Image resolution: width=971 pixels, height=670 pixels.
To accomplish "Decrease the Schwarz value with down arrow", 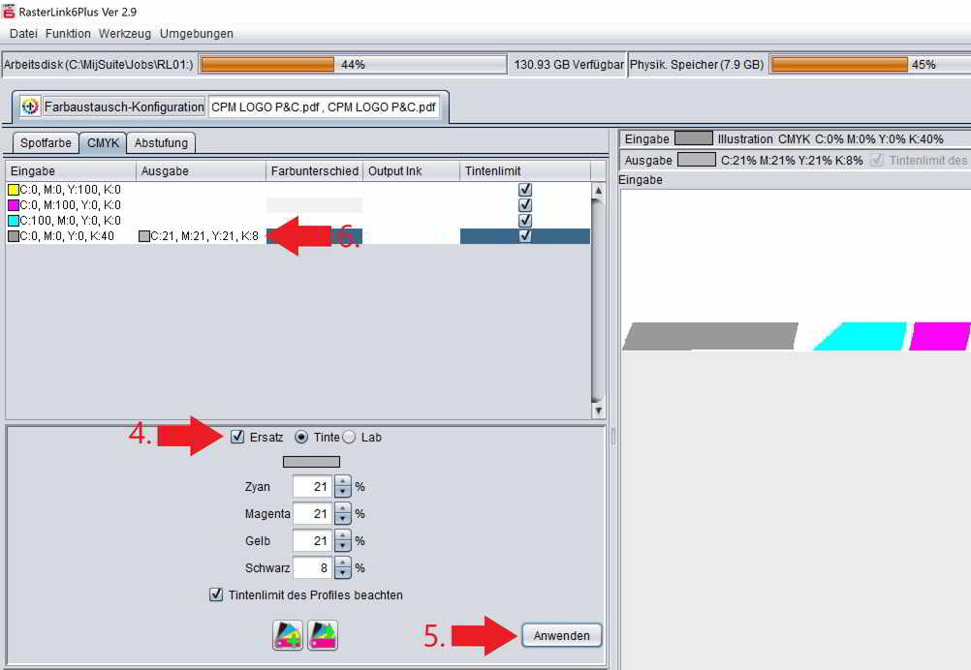I will [x=342, y=573].
